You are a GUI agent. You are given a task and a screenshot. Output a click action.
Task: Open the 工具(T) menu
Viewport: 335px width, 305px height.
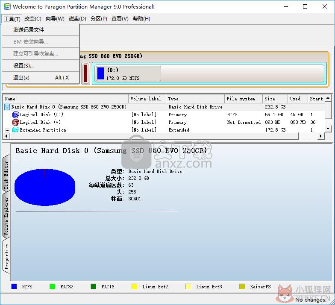click(12, 19)
